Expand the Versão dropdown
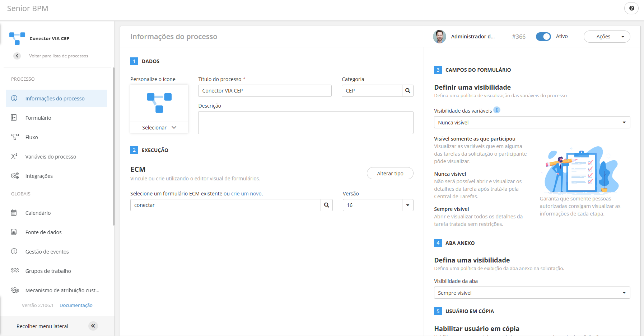This screenshot has height=336, width=644. 408,205
